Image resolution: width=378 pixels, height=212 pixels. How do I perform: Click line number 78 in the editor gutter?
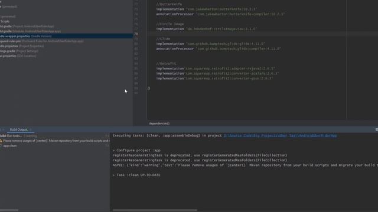point(136,34)
